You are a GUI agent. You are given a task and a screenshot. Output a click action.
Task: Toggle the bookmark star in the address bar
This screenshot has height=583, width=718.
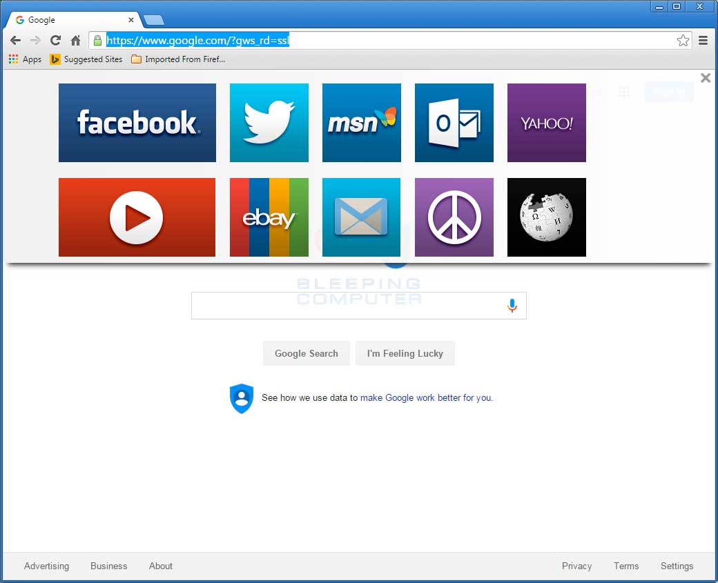683,41
